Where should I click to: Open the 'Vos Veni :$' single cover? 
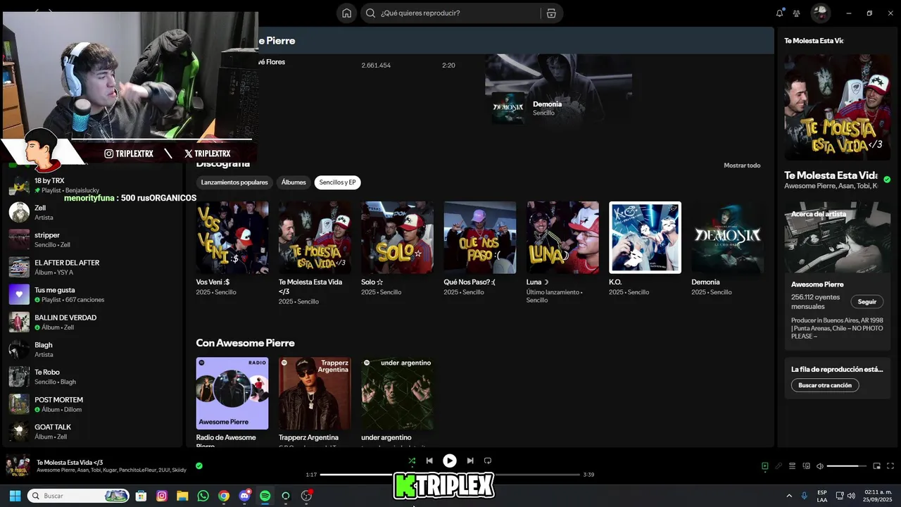point(232,237)
